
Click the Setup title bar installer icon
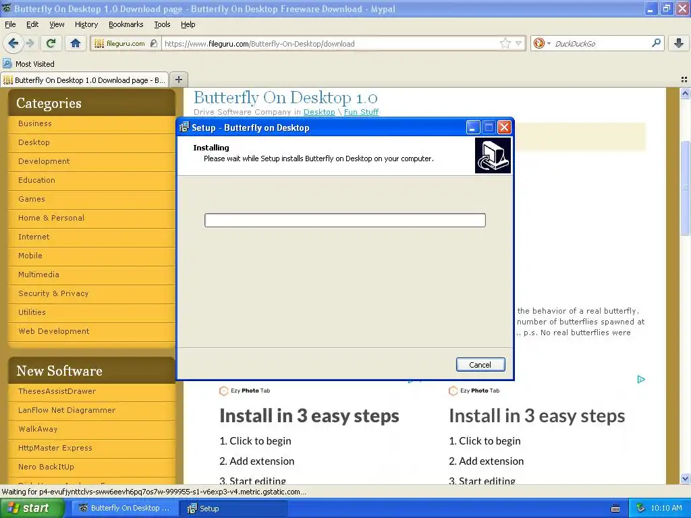(184, 127)
